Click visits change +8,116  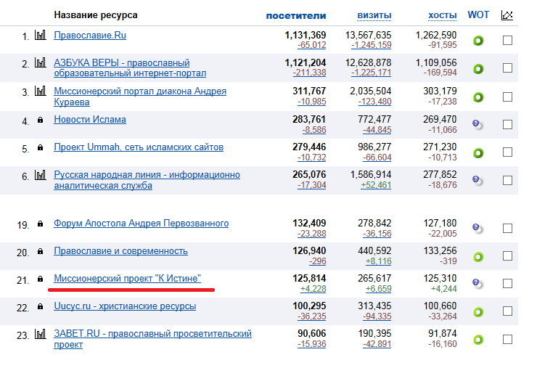click(x=378, y=261)
